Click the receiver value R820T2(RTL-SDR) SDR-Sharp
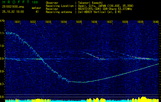 tap(97, 9)
